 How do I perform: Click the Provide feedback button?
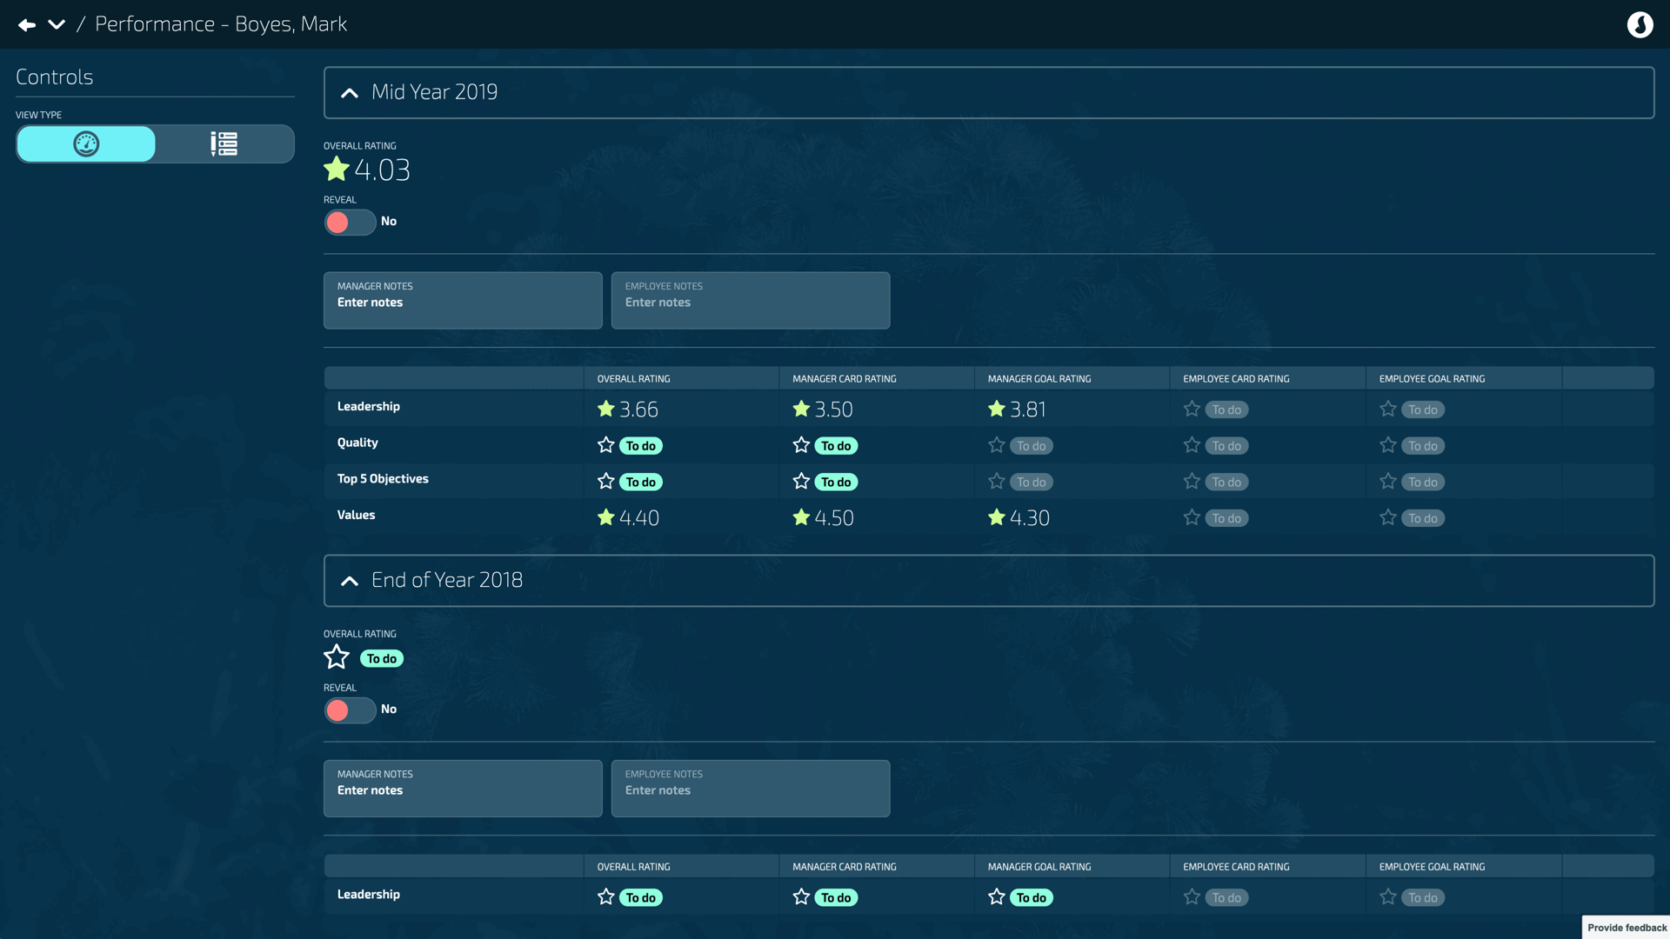tap(1626, 928)
